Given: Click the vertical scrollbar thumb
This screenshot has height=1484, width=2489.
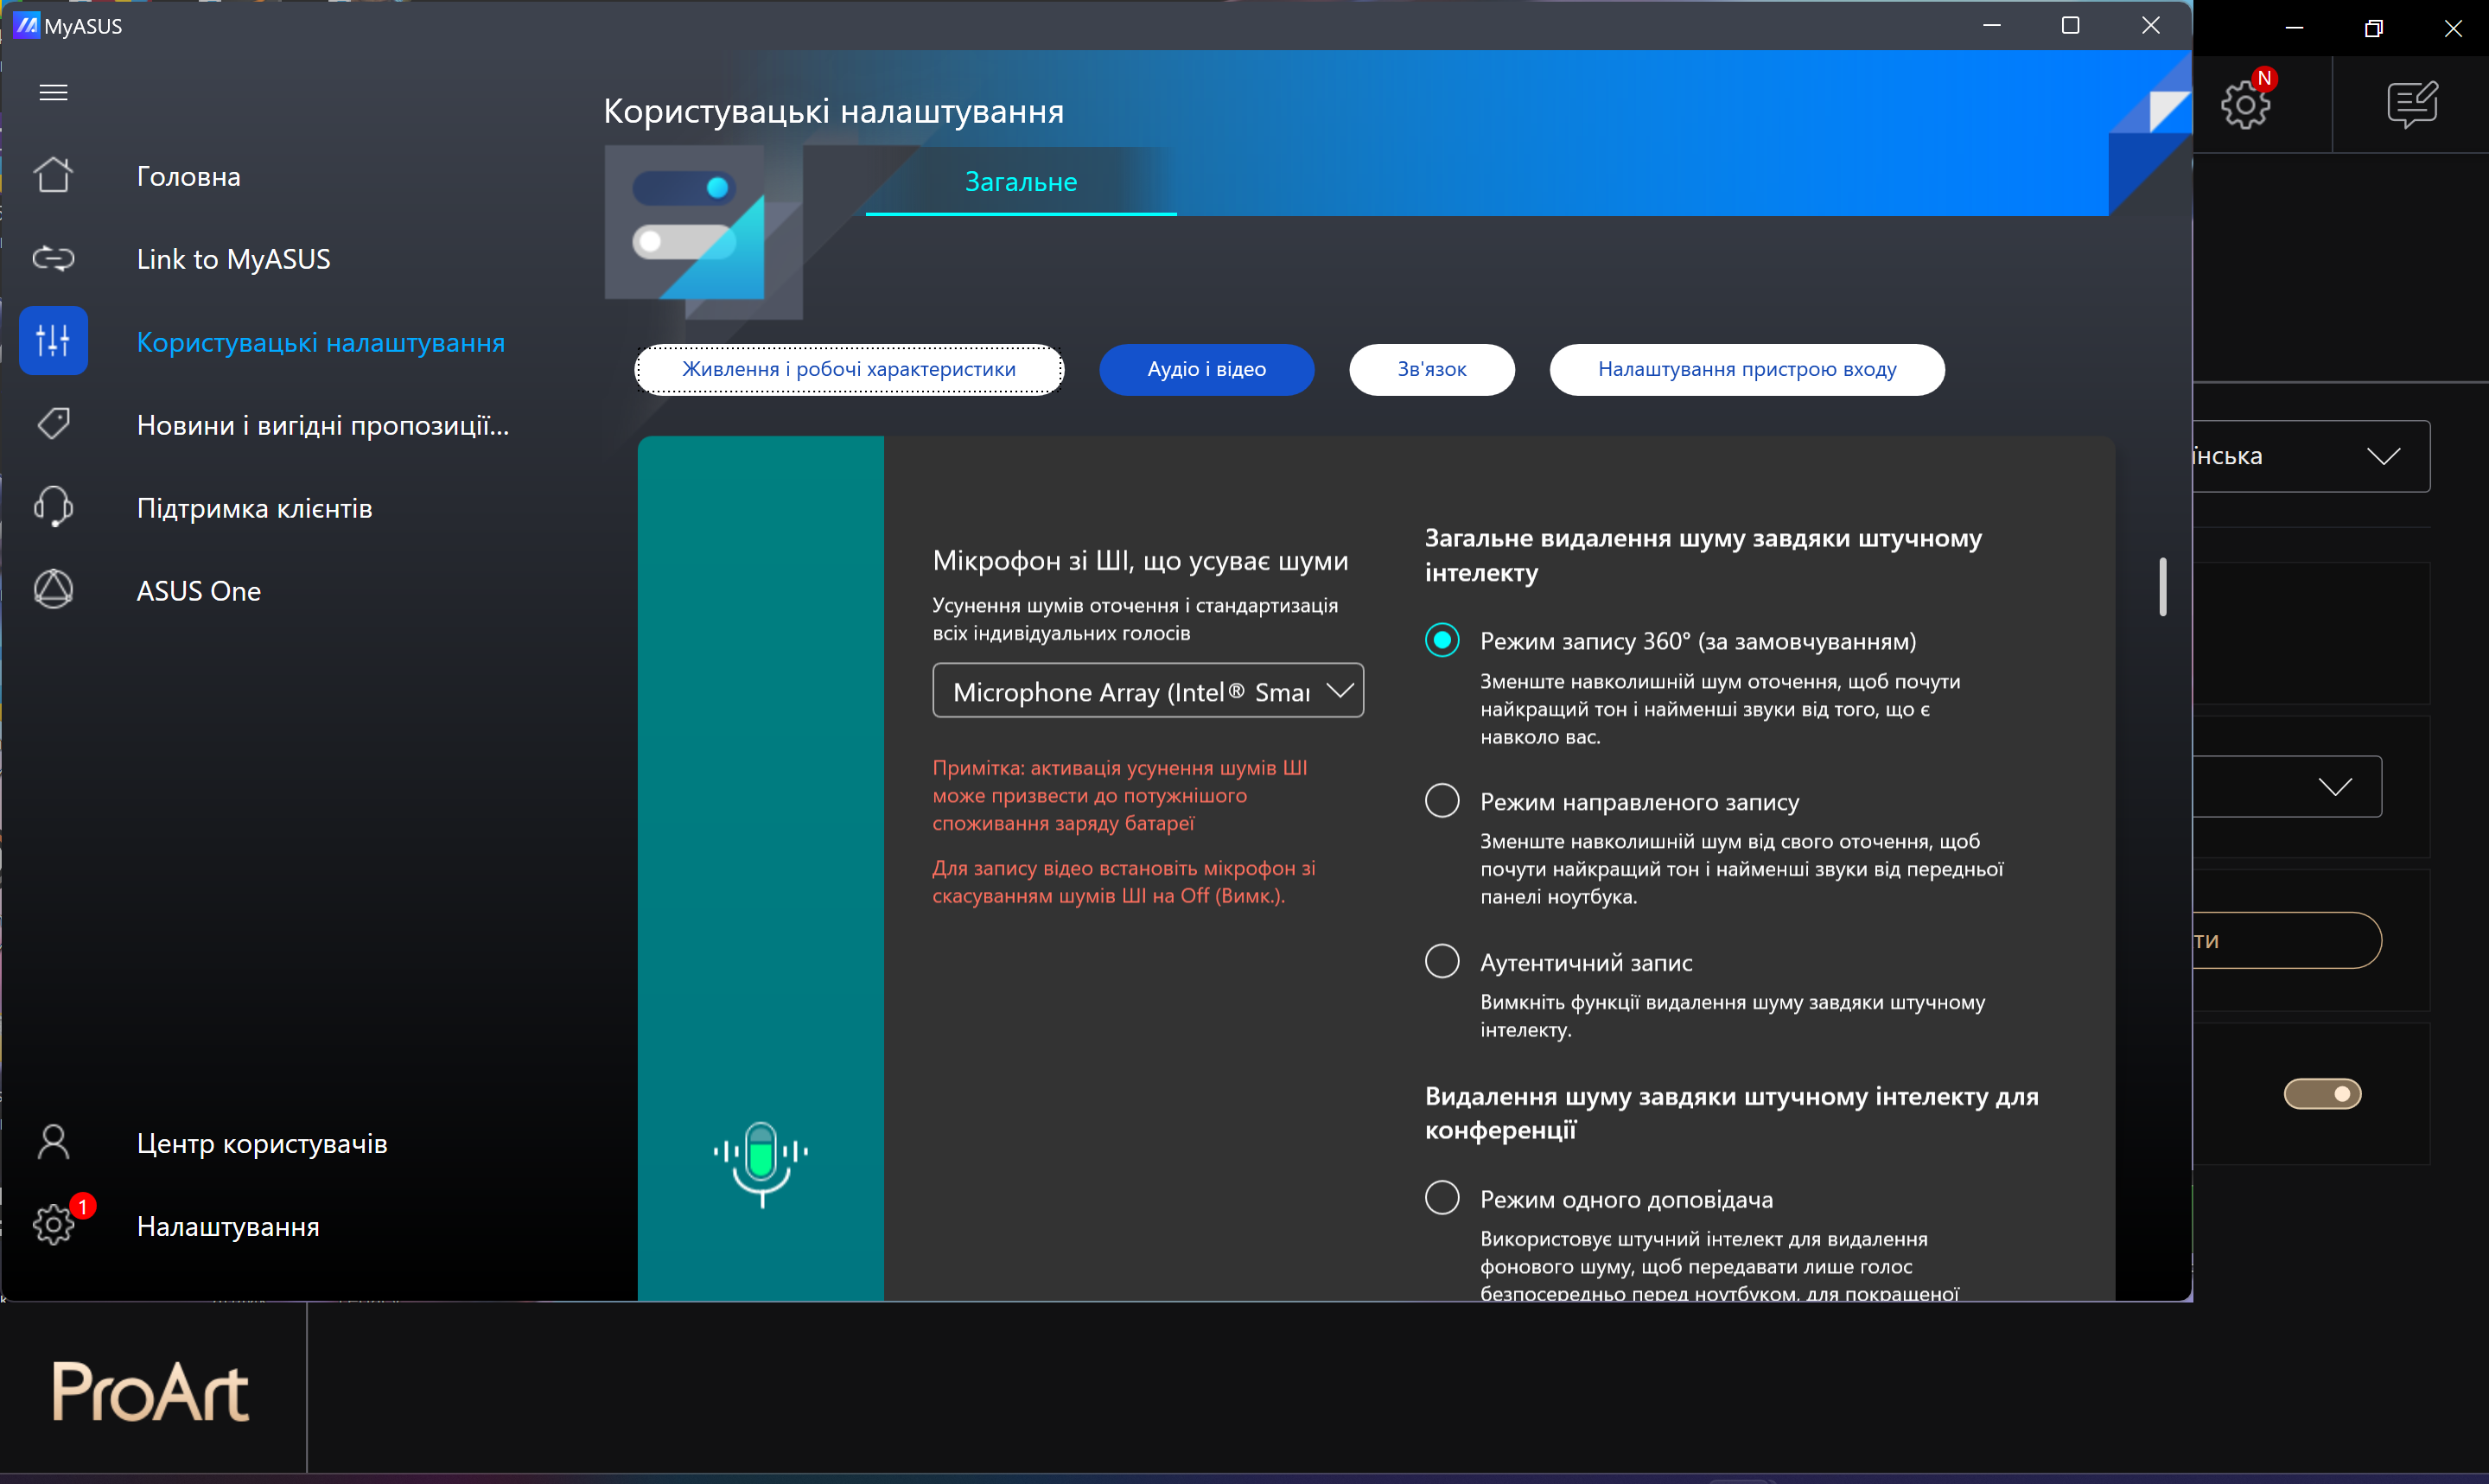Looking at the screenshot, I should 2162,587.
